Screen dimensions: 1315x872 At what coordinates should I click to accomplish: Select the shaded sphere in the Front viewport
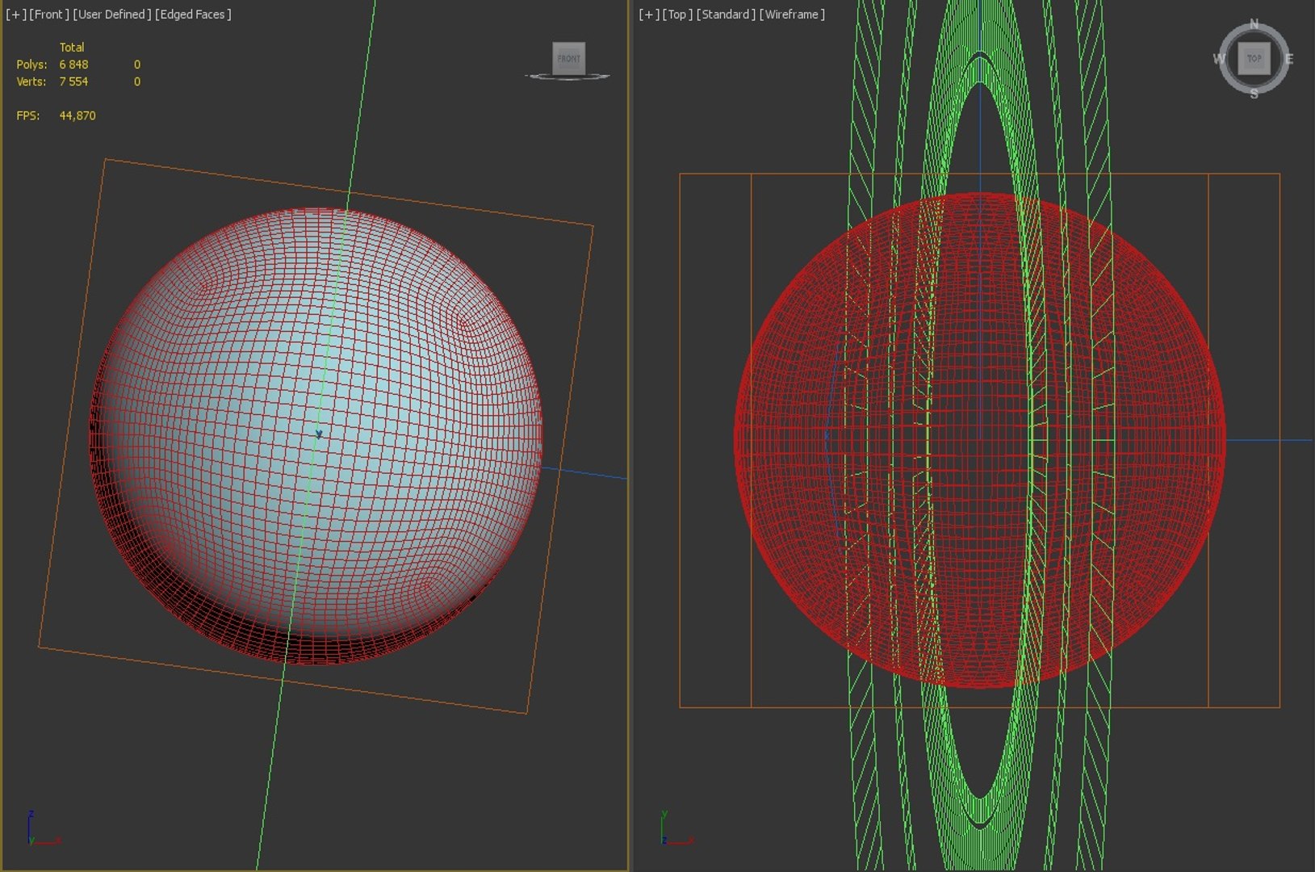tap(315, 436)
